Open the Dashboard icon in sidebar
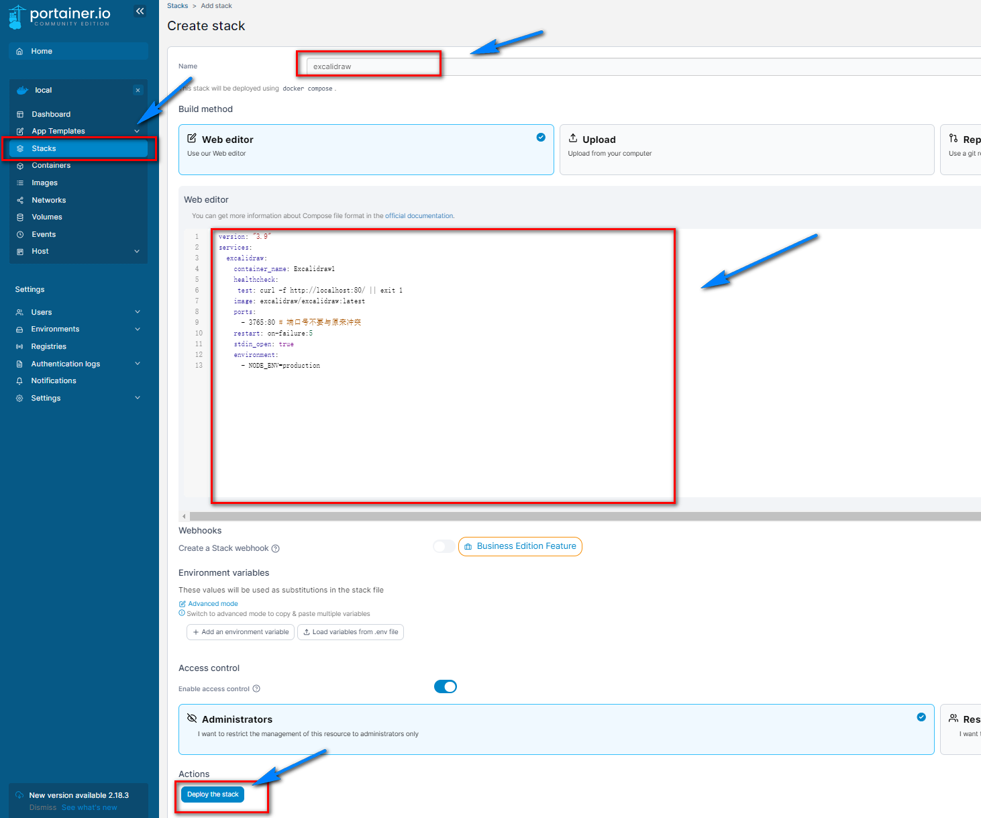Viewport: 981px width, 818px height. (20, 115)
